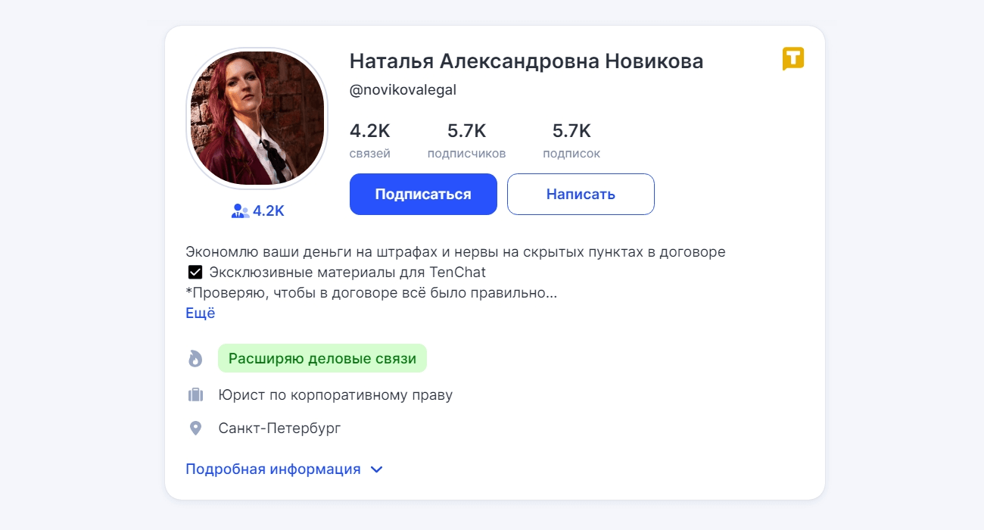Click the flame status icon
The image size is (984, 530).
[195, 358]
